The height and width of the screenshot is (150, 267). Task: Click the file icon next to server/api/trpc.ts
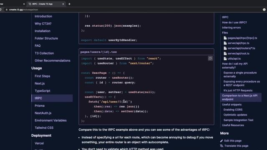tap(225, 43)
